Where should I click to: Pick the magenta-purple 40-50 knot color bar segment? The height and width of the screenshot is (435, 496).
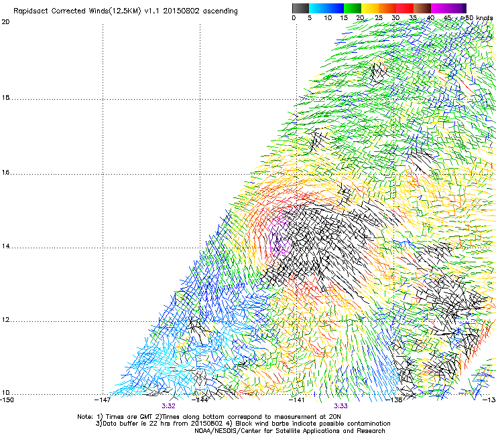click(448, 8)
